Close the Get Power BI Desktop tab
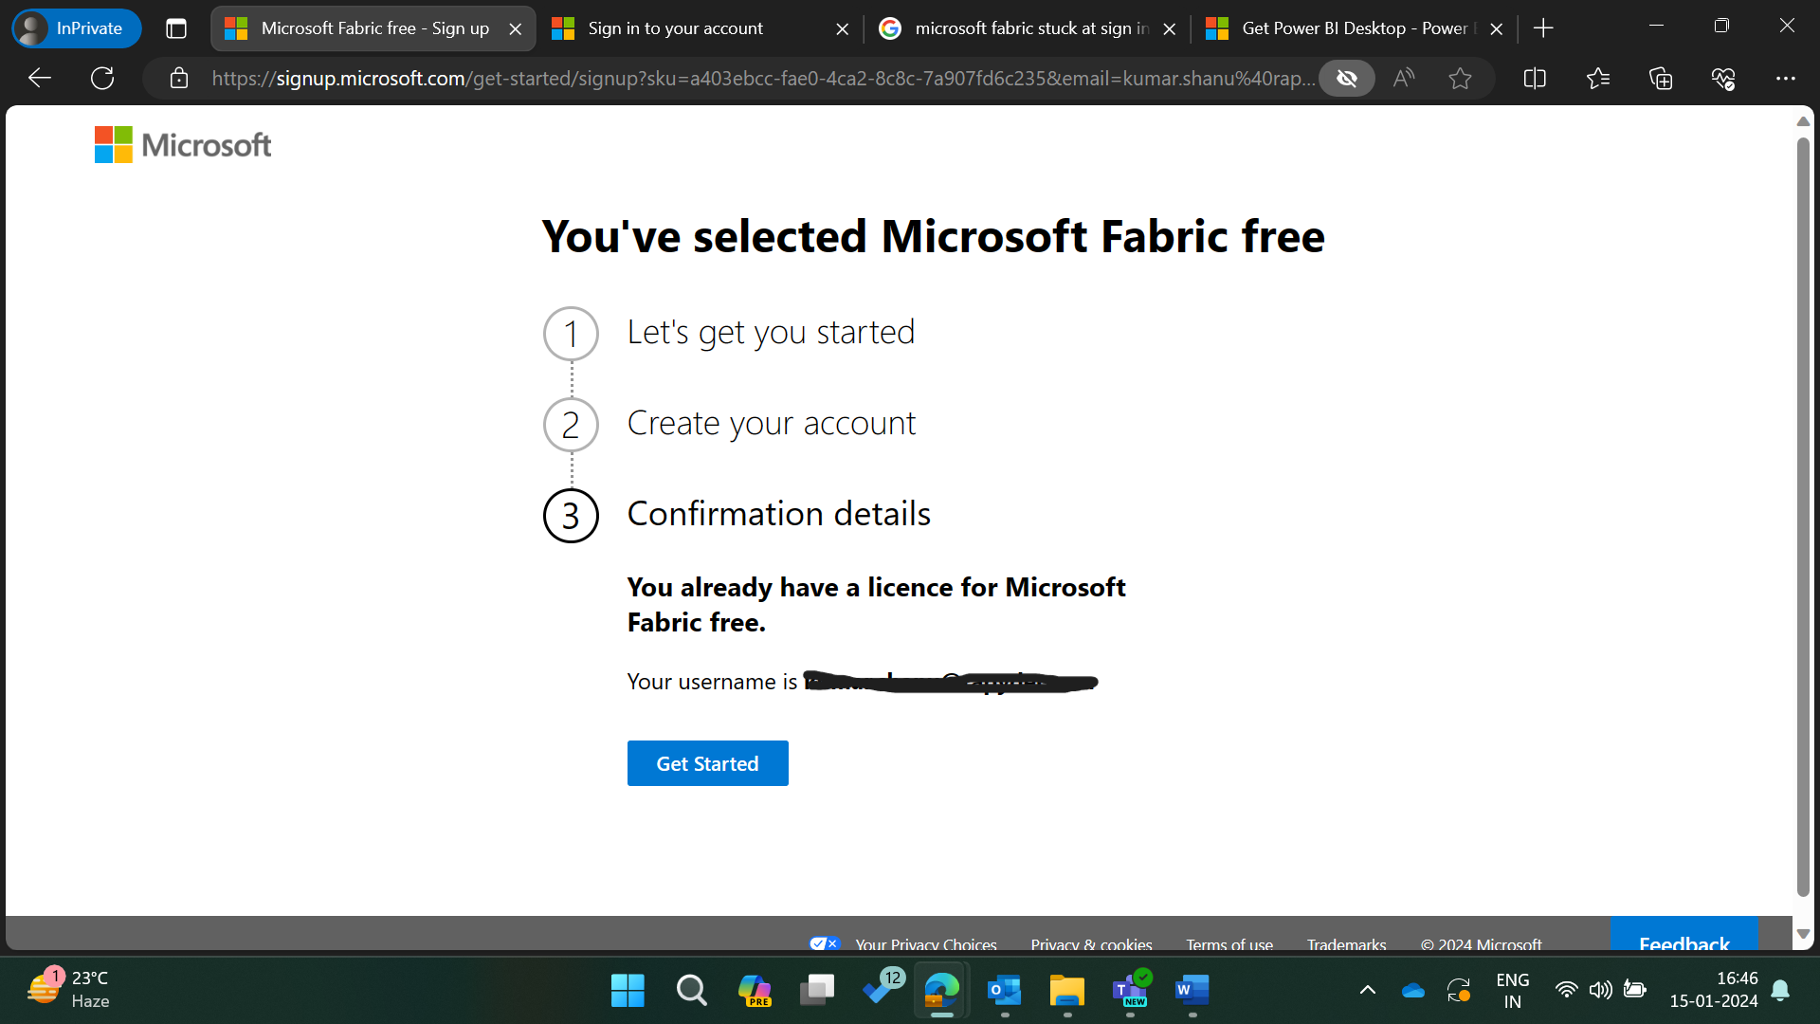Image resolution: width=1820 pixels, height=1024 pixels. coord(1497,28)
